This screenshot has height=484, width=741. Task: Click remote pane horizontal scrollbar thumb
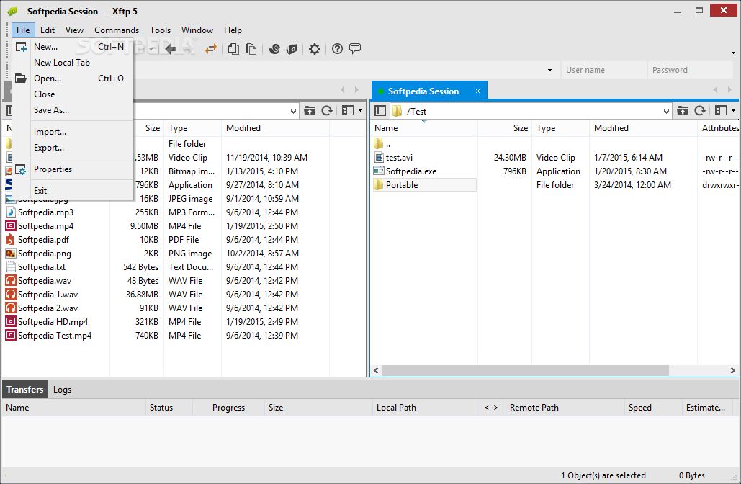pos(525,370)
